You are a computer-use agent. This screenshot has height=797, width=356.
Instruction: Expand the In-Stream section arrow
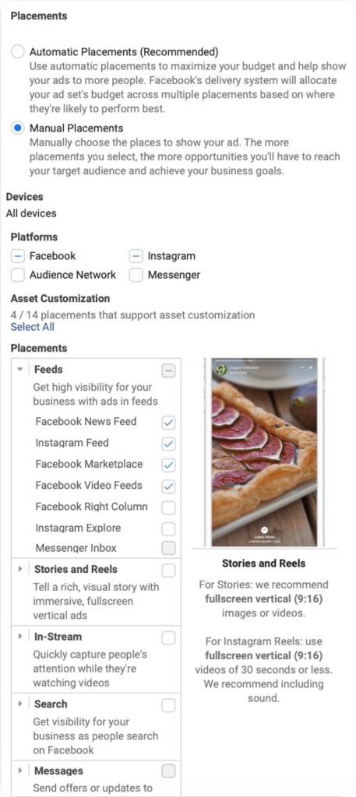[x=20, y=637]
